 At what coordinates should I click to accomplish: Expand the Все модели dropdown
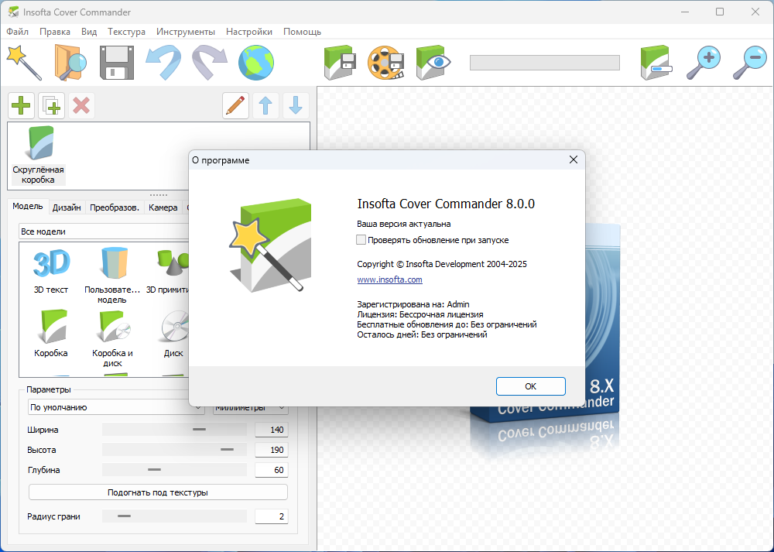104,231
